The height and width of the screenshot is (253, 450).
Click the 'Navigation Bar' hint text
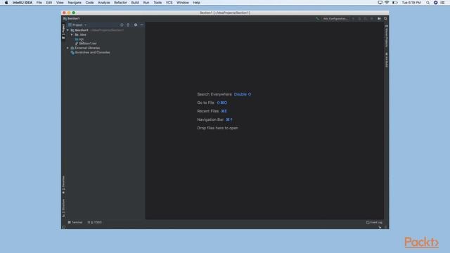210,119
